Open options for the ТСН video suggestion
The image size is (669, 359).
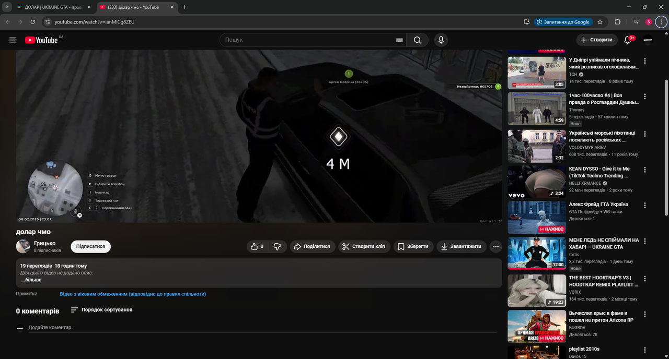644,61
